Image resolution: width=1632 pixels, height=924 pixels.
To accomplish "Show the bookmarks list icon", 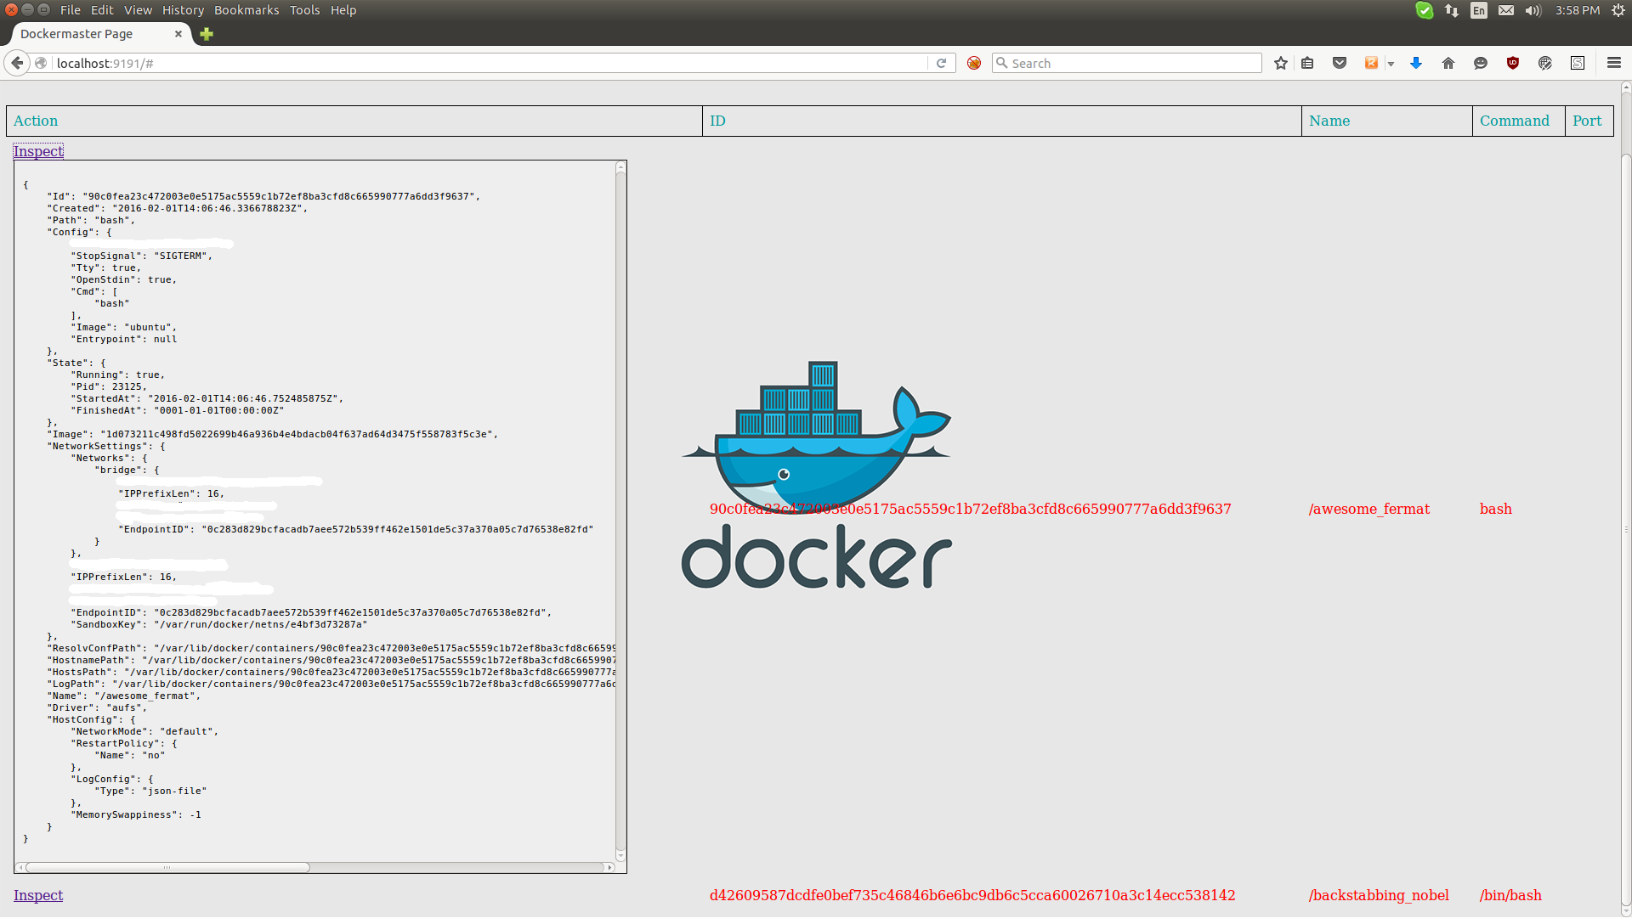I will [x=1307, y=64].
